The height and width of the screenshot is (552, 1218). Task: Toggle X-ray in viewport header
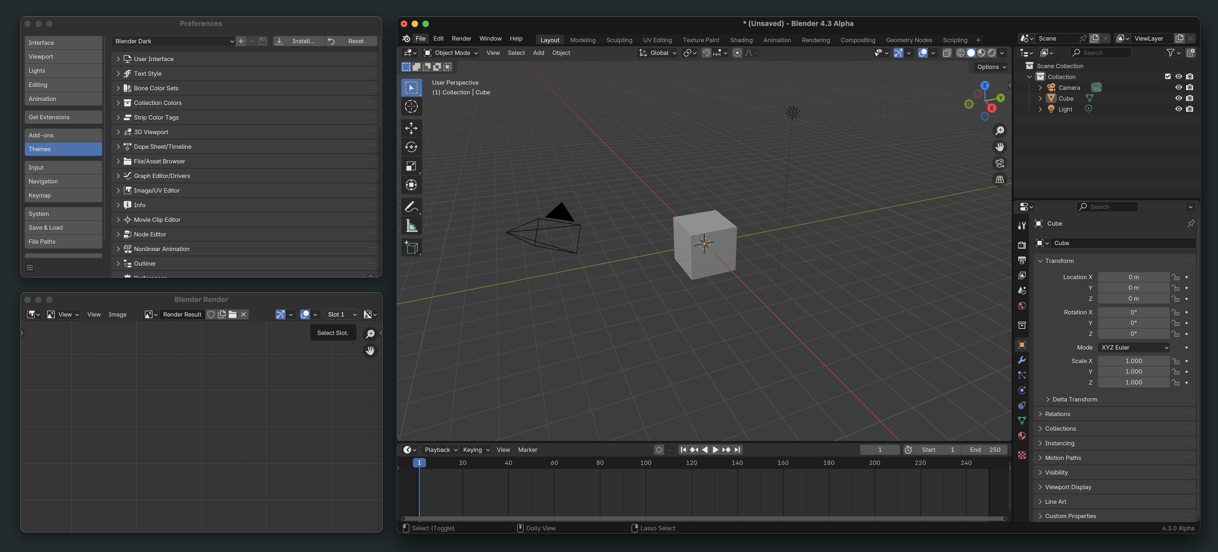(947, 53)
